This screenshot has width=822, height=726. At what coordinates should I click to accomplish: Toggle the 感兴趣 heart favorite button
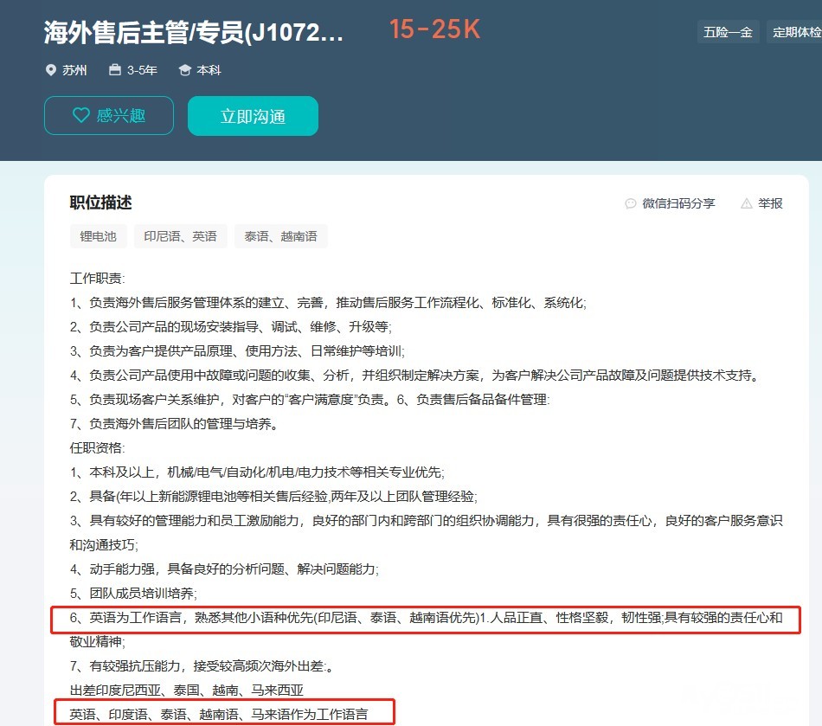tap(109, 116)
